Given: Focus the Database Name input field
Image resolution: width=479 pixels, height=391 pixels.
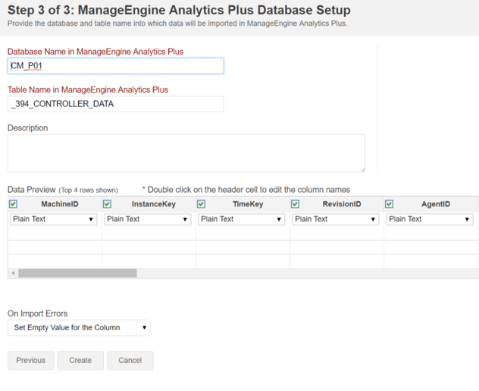Looking at the screenshot, I should pos(116,66).
